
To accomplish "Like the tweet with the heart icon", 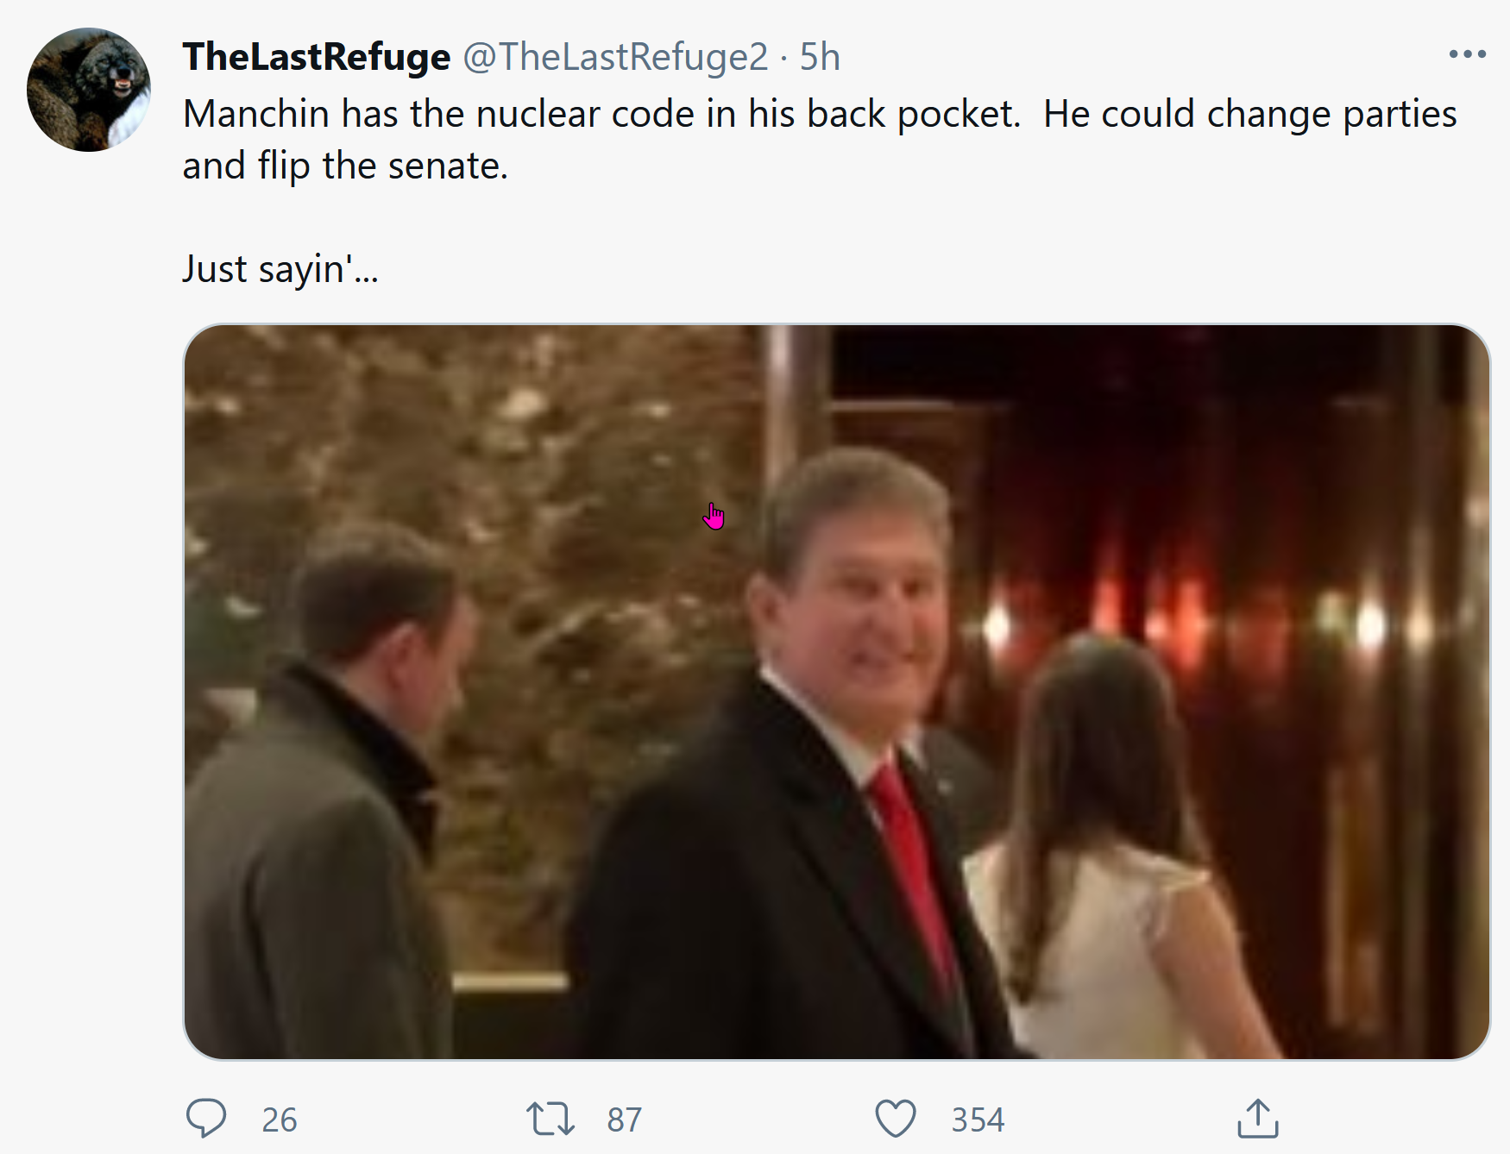I will 896,1119.
